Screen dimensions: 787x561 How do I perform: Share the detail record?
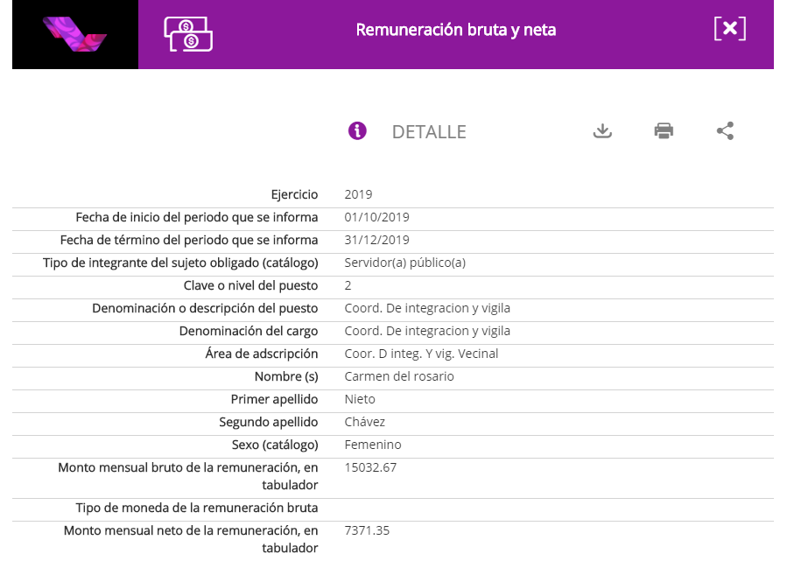(x=725, y=131)
